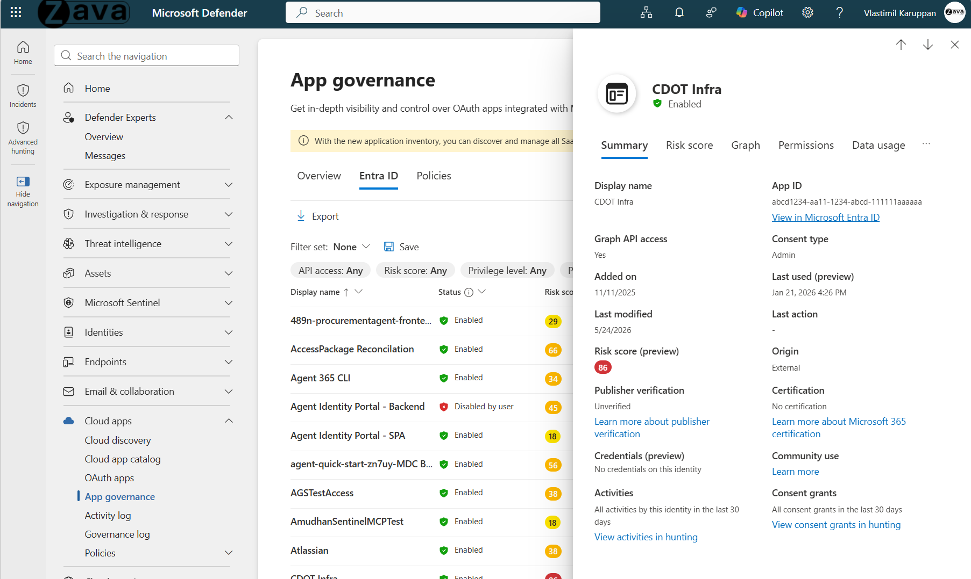Open Incidents from the left rail
This screenshot has width=971, height=579.
click(23, 96)
